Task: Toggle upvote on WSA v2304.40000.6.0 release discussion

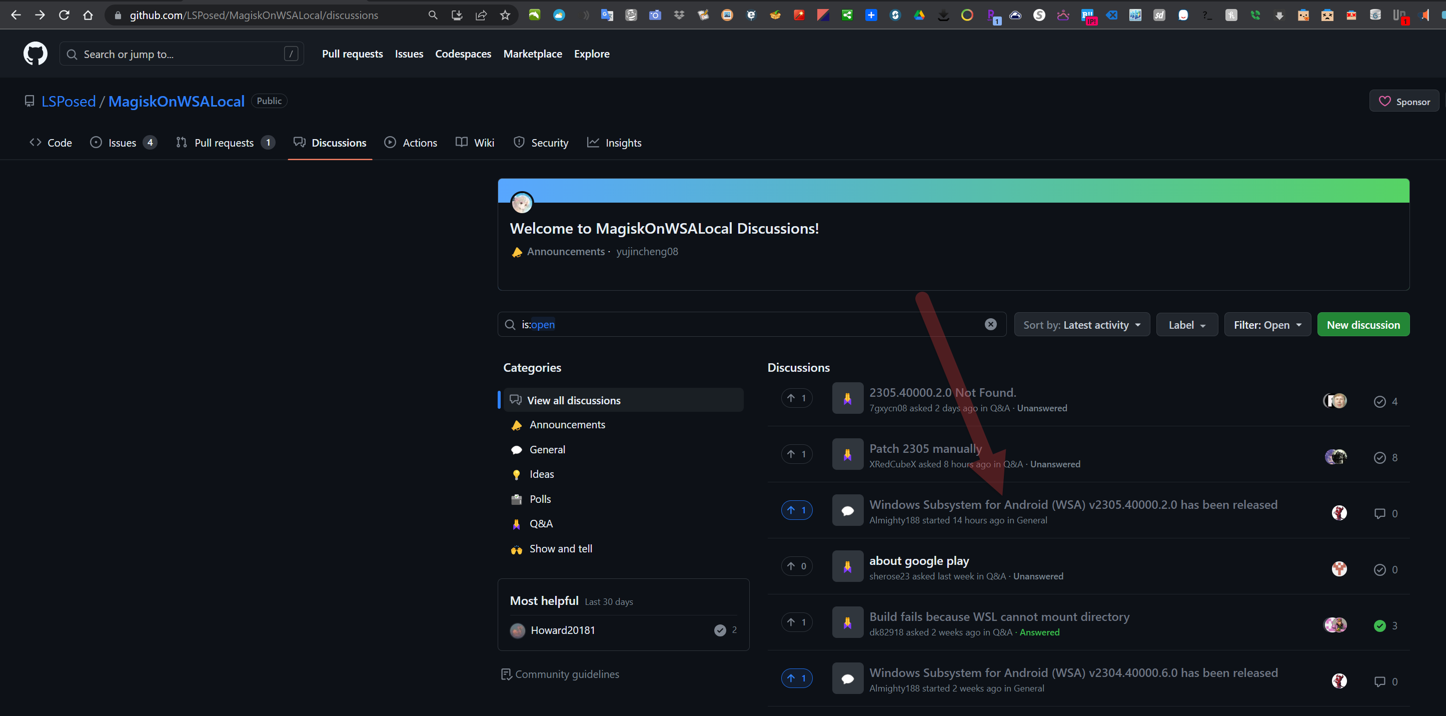Action: pos(797,678)
